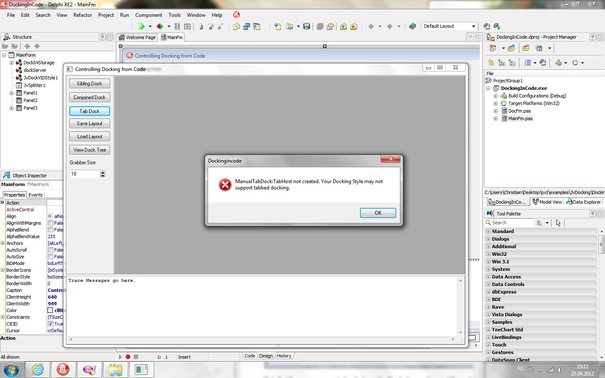Click the Sibling Dock button
605x378 pixels.
[x=89, y=84]
